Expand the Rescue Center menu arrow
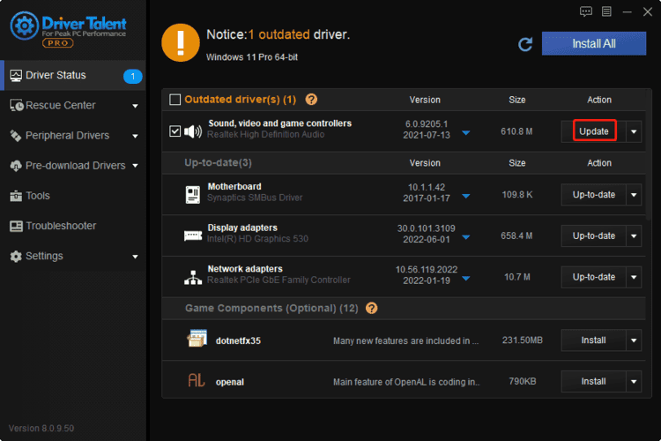Screen dimensions: 661x441 (135, 106)
